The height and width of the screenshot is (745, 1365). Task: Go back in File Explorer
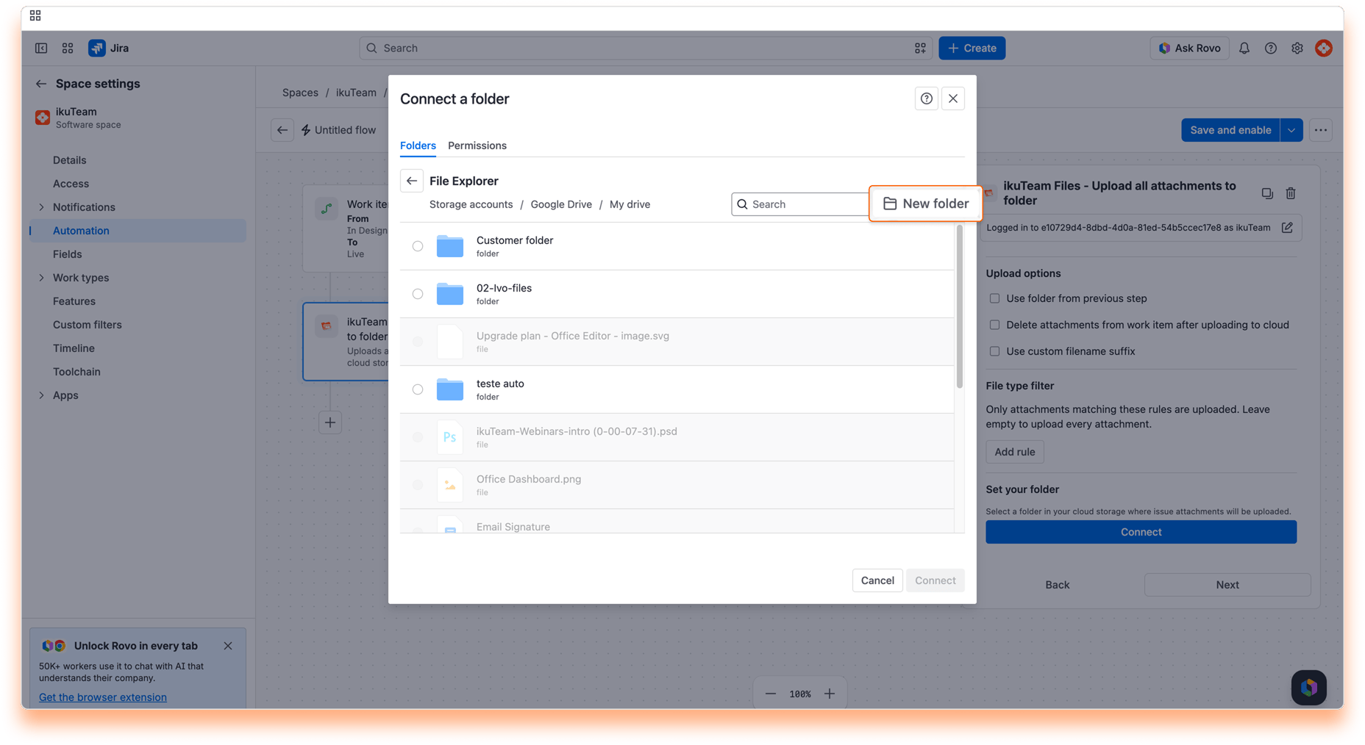(x=412, y=181)
